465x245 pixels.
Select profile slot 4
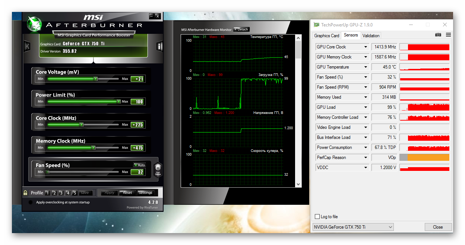[68, 193]
